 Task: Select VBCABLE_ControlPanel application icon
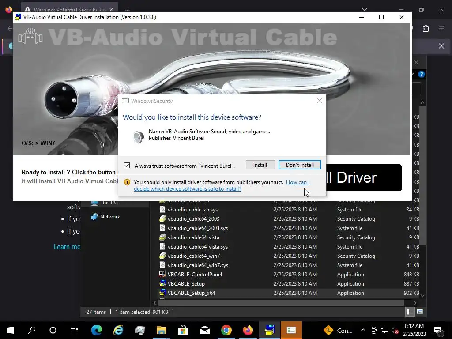(162, 274)
